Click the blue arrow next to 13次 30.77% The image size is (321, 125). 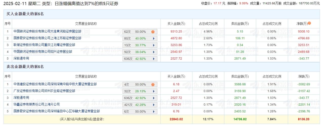tap(153, 45)
